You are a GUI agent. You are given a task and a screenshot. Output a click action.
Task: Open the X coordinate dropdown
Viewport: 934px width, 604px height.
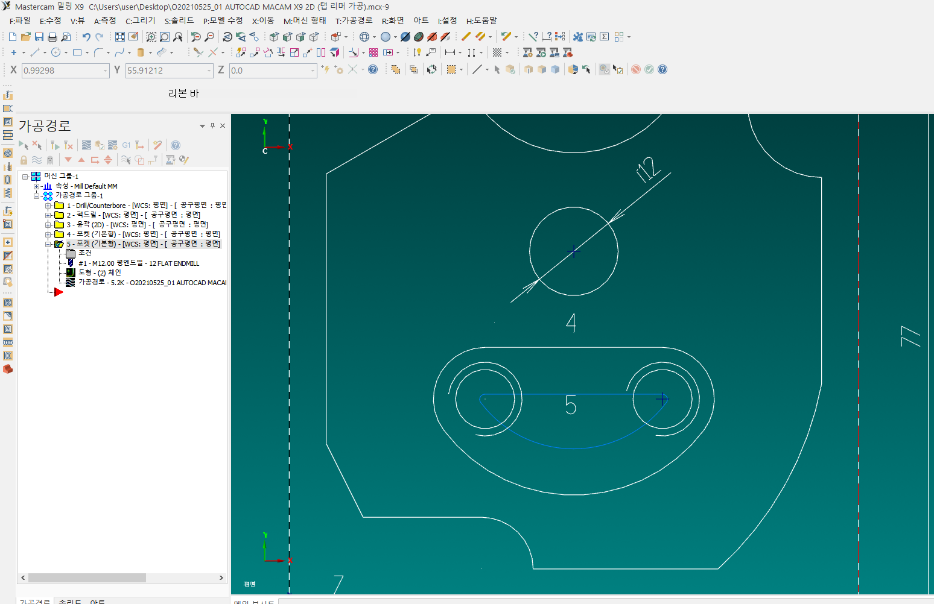tap(106, 71)
